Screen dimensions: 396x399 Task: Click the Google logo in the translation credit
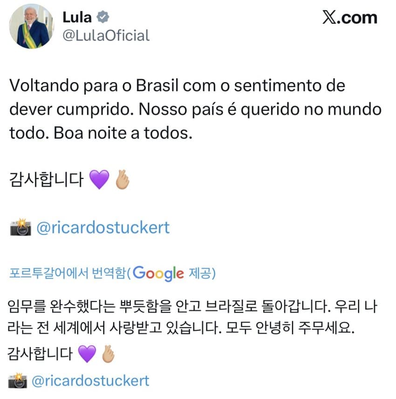[x=158, y=274]
